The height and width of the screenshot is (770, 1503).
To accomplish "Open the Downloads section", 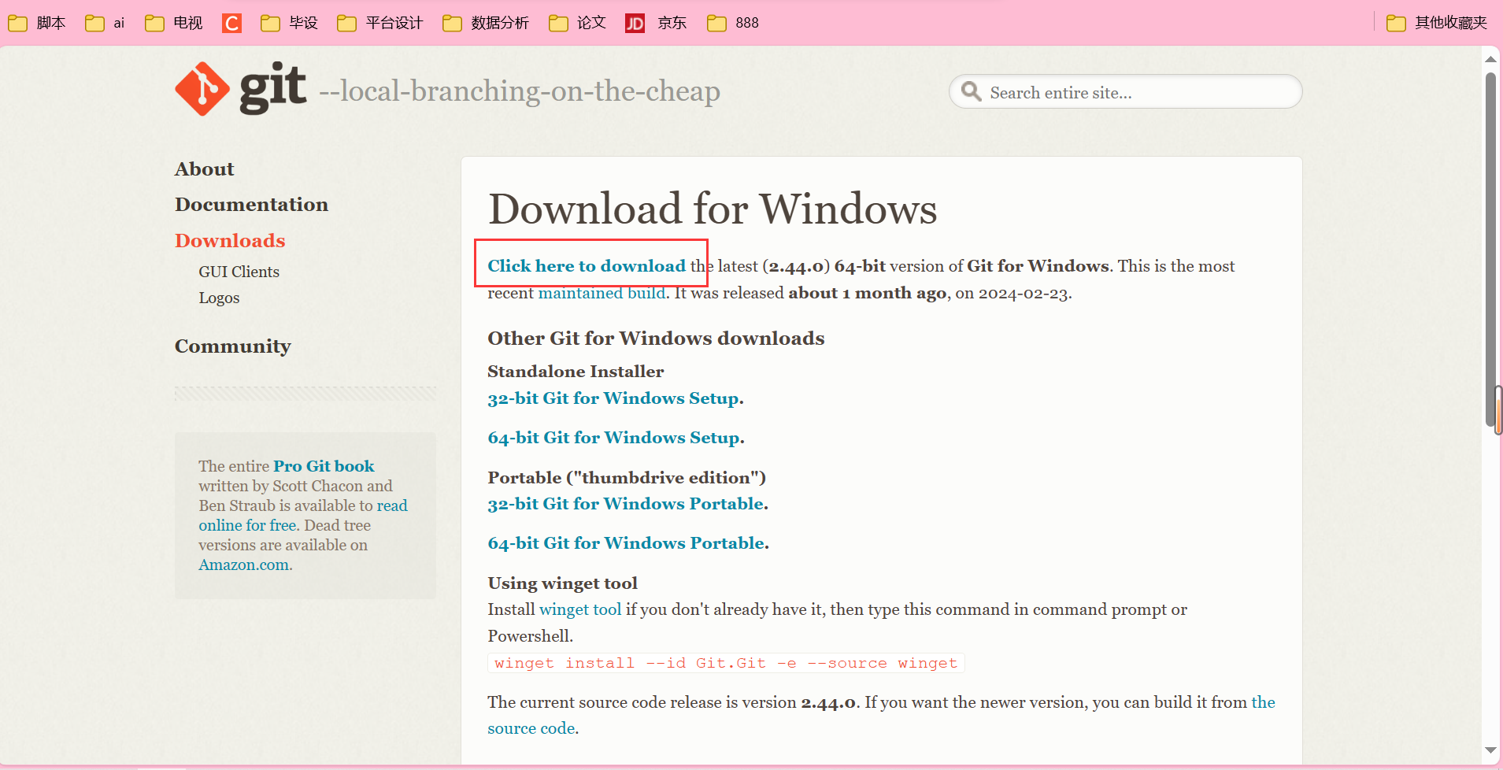I will [230, 241].
